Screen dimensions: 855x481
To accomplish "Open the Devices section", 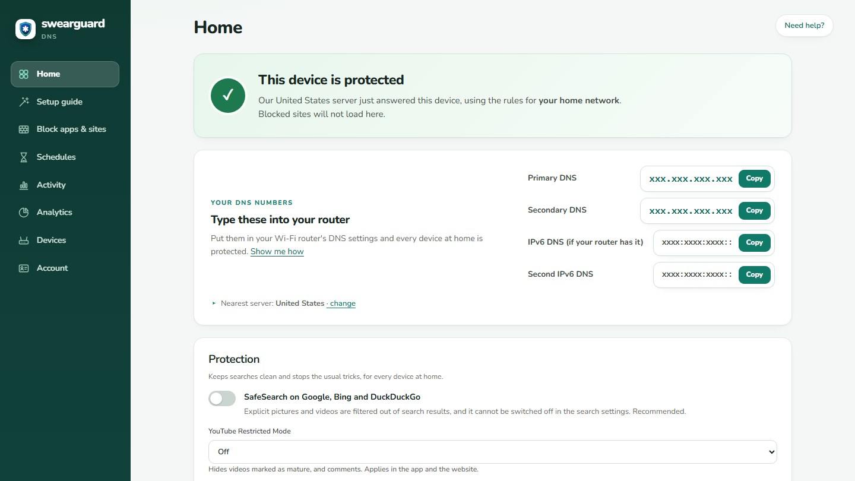I will tap(65, 240).
